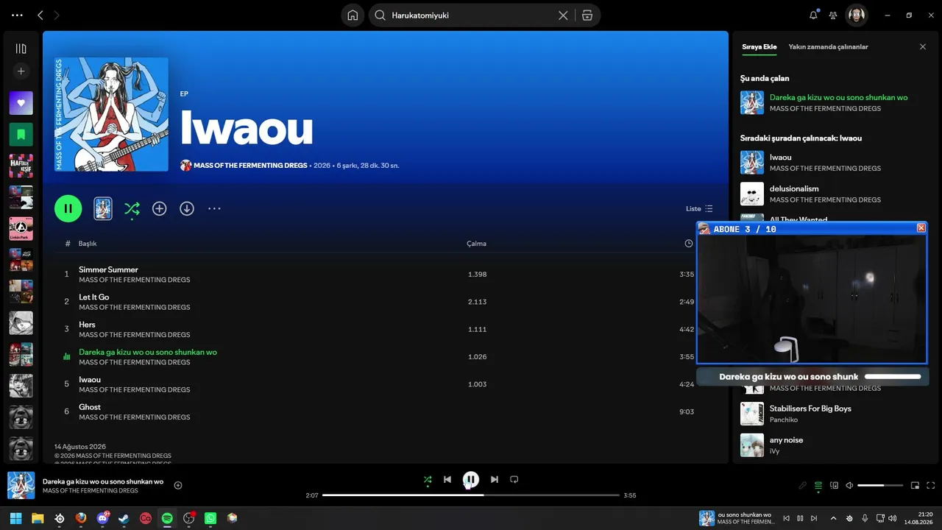Open notifications bell

pos(813,15)
